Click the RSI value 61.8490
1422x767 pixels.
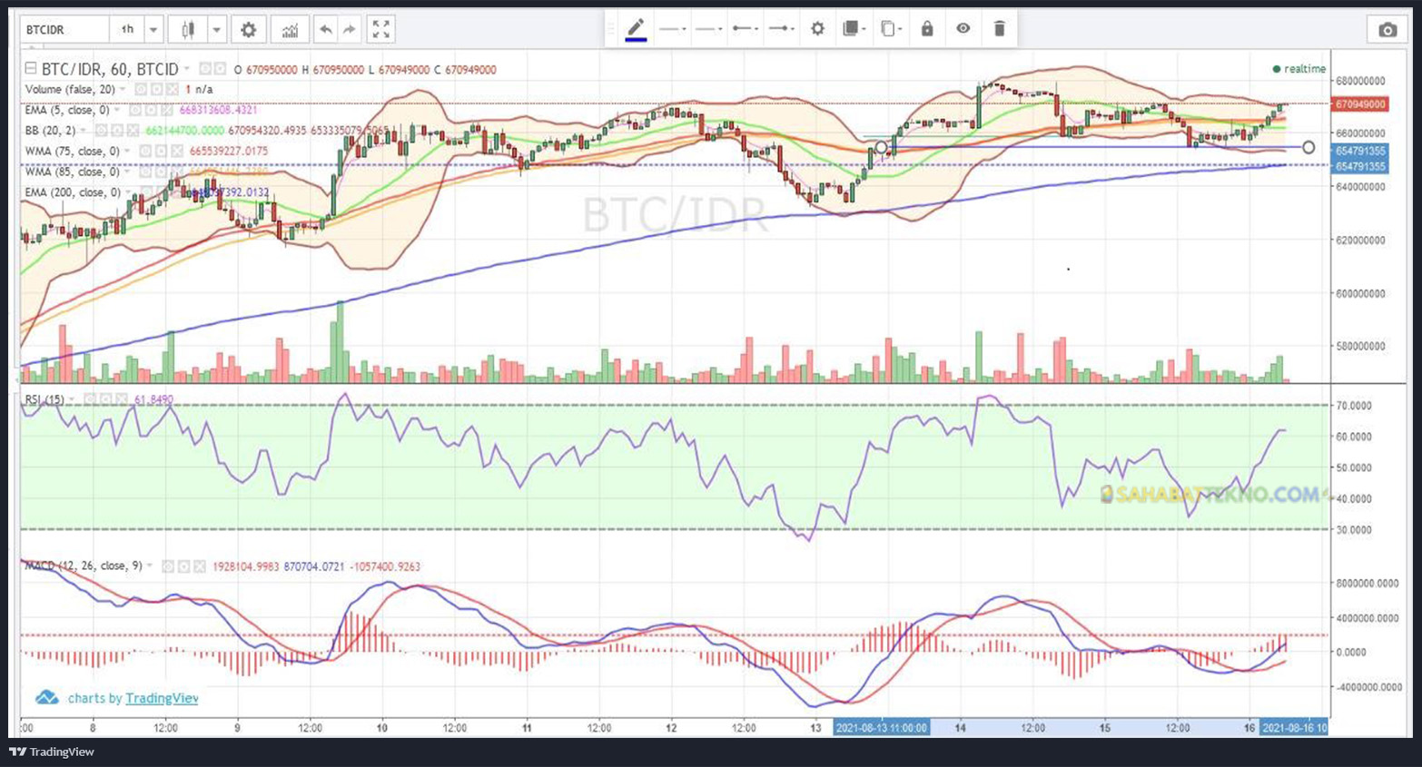(x=153, y=399)
